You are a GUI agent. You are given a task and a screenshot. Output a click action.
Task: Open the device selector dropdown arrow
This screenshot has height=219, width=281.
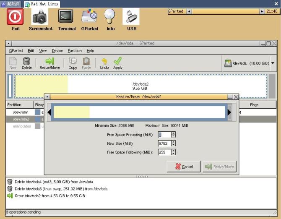(x=273, y=63)
